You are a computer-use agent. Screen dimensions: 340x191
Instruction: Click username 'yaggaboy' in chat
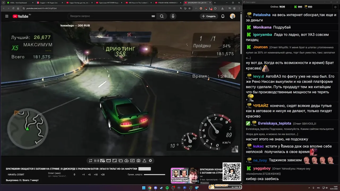[x=262, y=168]
